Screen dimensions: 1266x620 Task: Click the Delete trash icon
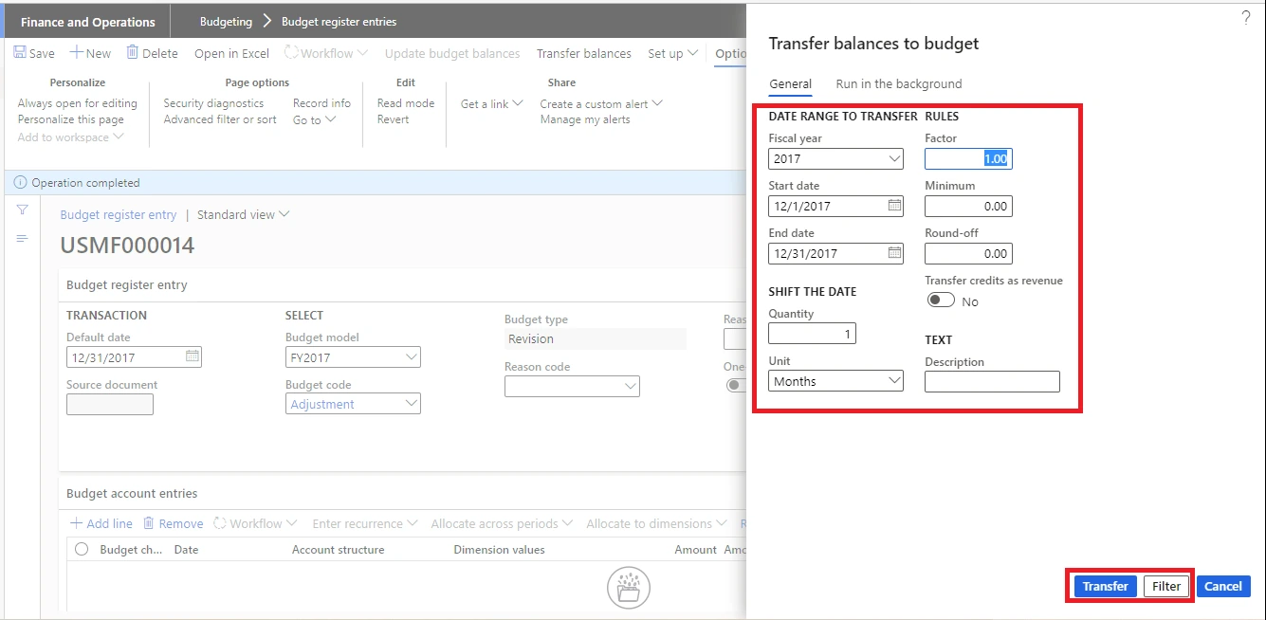tap(133, 53)
